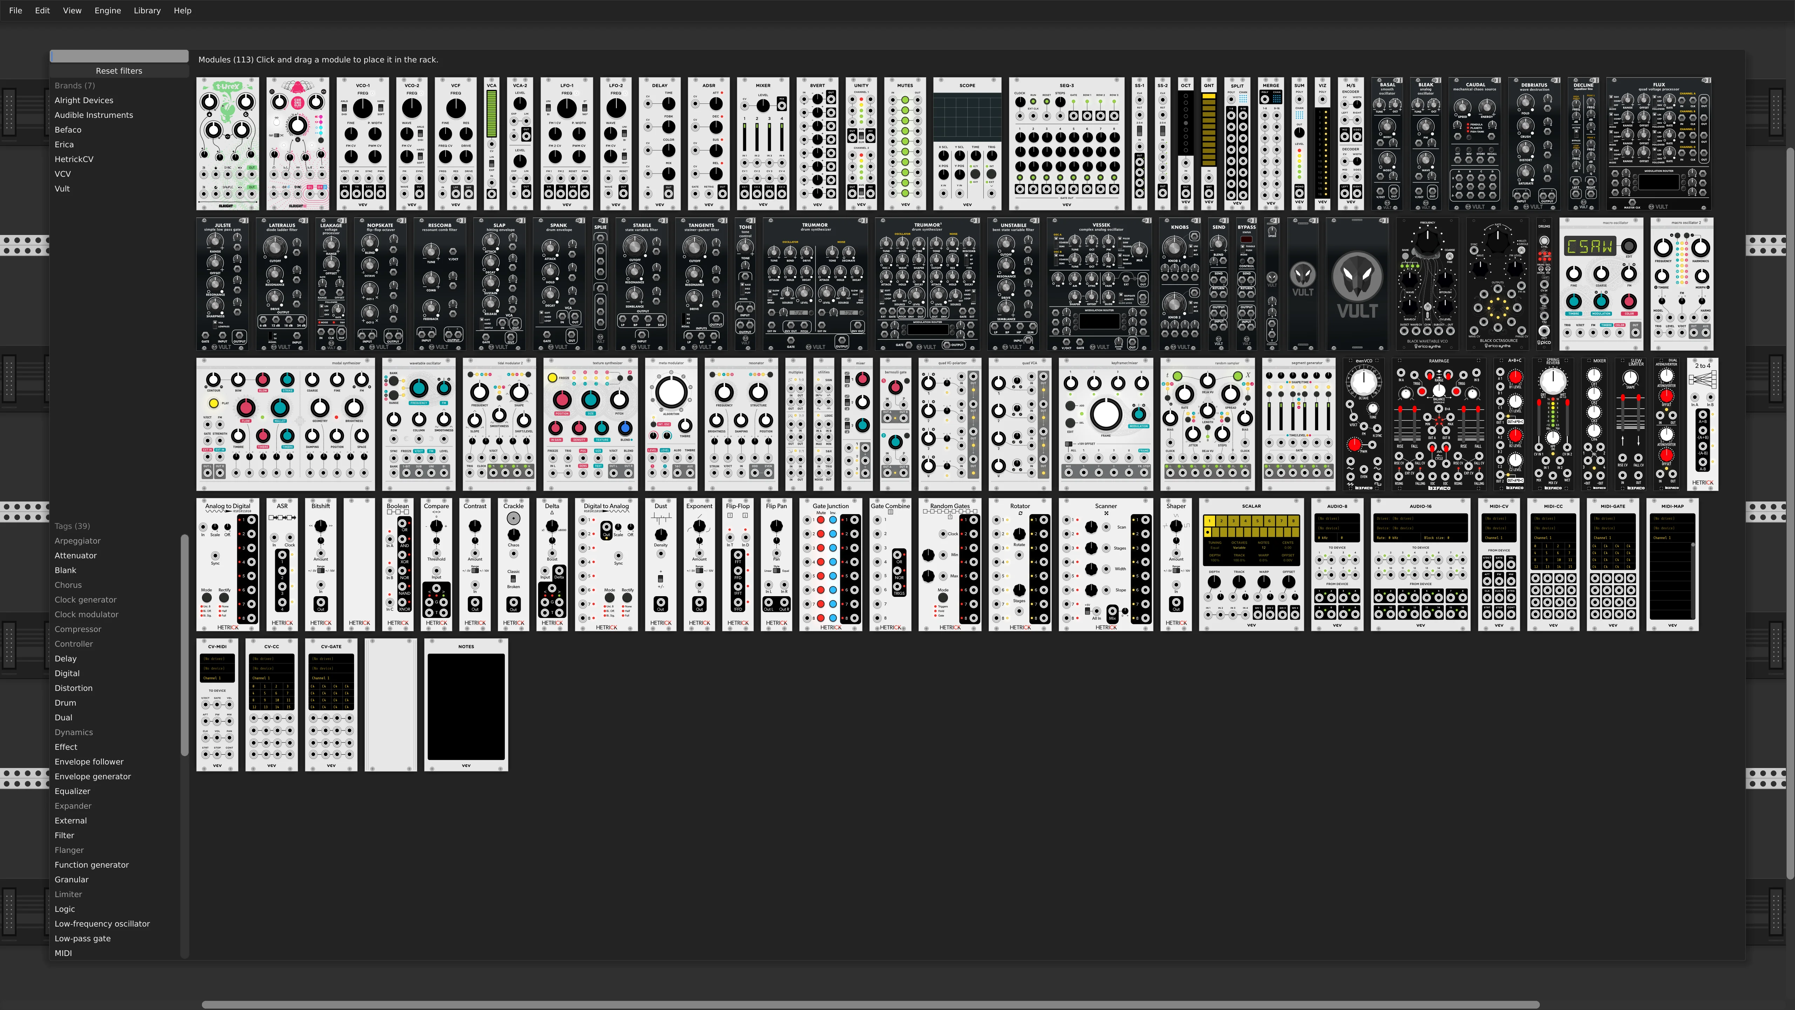The height and width of the screenshot is (1010, 1795).
Task: Filter modules by Low-frequency oscillator tag
Action: [x=102, y=924]
